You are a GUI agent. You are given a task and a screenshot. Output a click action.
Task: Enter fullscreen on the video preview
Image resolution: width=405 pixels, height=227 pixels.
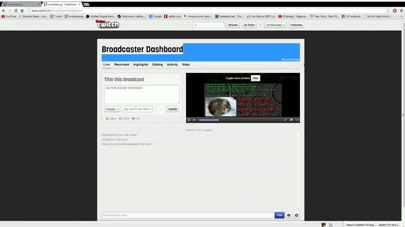tap(297, 120)
